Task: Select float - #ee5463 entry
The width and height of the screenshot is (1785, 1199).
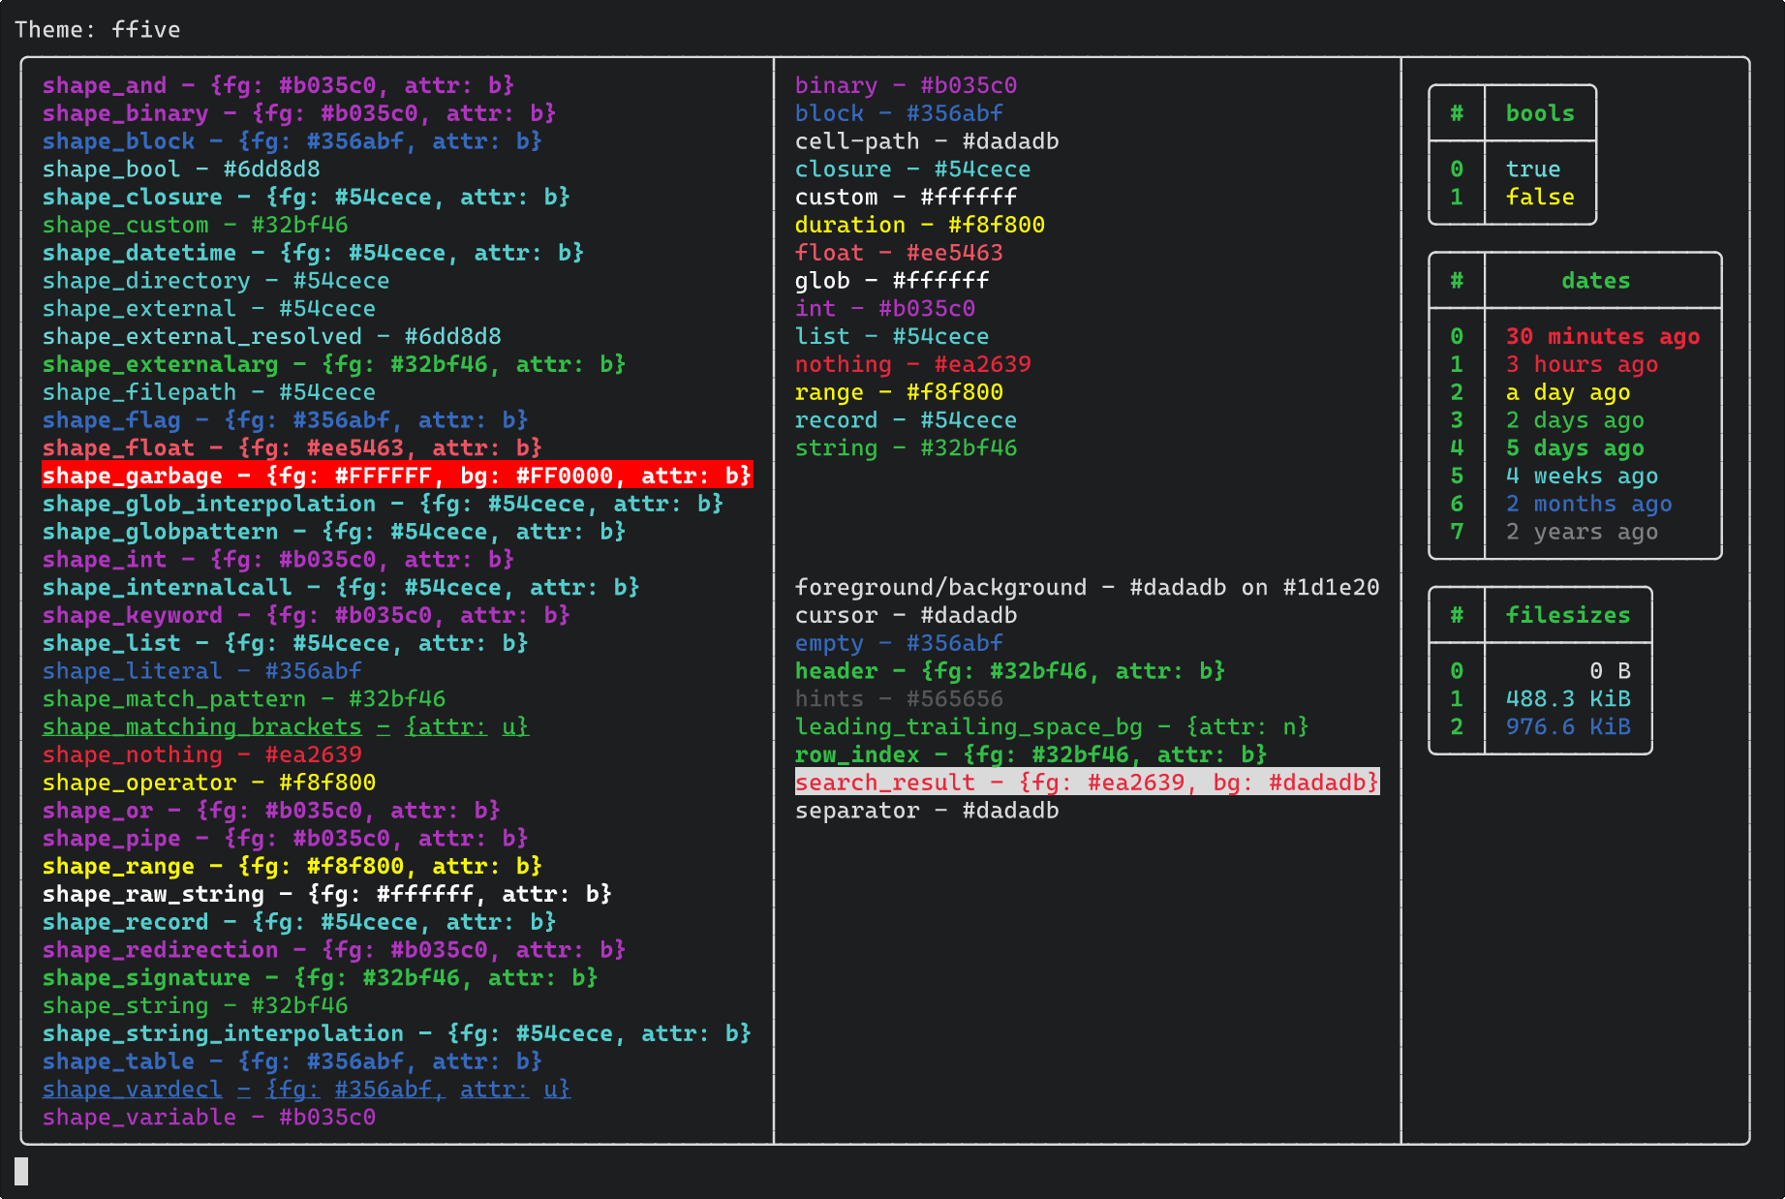Action: (x=899, y=253)
